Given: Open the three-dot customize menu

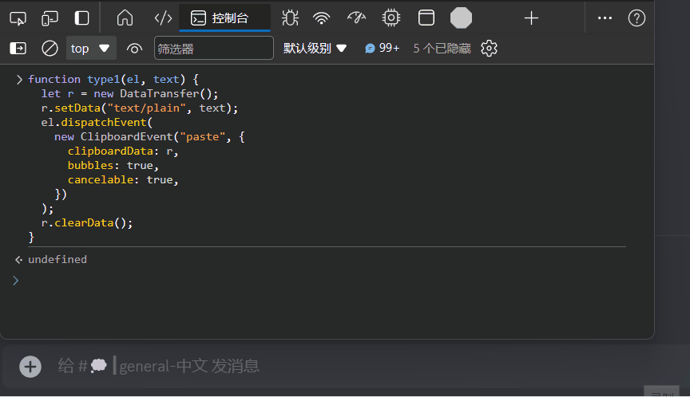Looking at the screenshot, I should 605,18.
